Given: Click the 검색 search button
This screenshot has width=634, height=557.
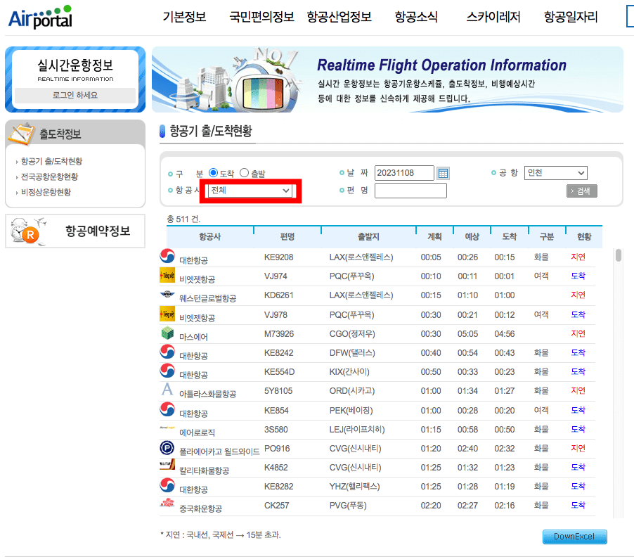Looking at the screenshot, I should pyautogui.click(x=581, y=191).
